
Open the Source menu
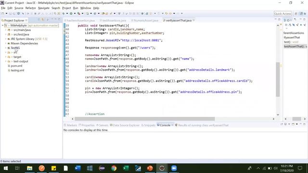click(x=19, y=8)
